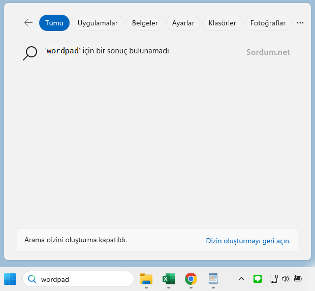Viewport: 315px width, 291px height.
Task: Launch Google Chrome from the taskbar
Action: click(x=191, y=279)
